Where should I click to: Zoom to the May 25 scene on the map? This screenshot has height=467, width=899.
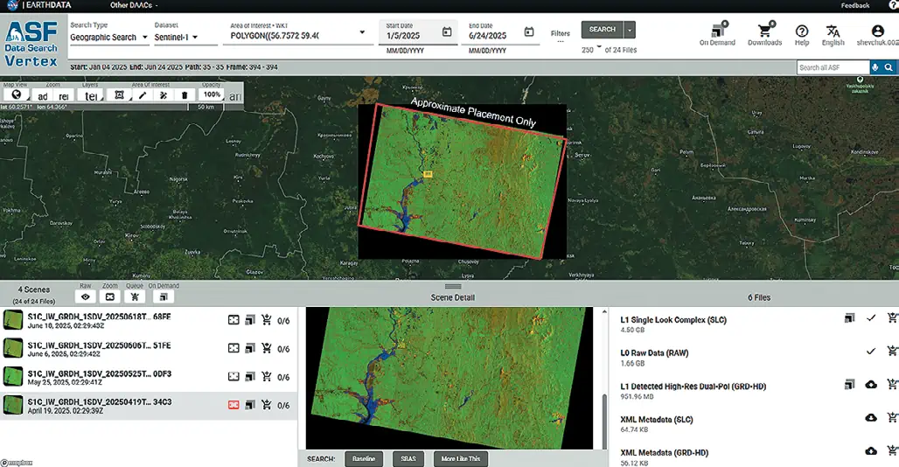click(233, 377)
